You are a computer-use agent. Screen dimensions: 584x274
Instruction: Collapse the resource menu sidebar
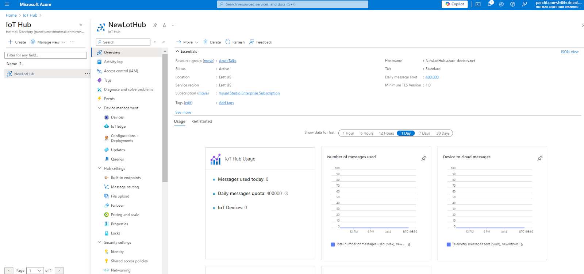click(164, 42)
